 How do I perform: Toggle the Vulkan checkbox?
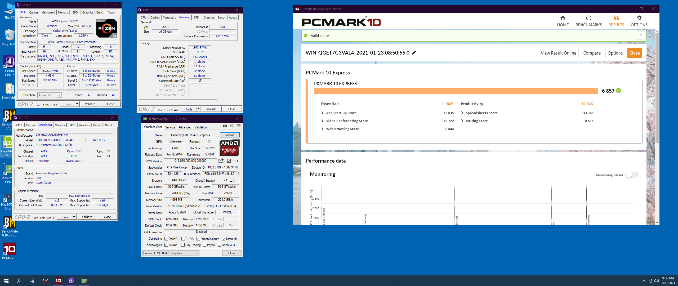coord(166,245)
